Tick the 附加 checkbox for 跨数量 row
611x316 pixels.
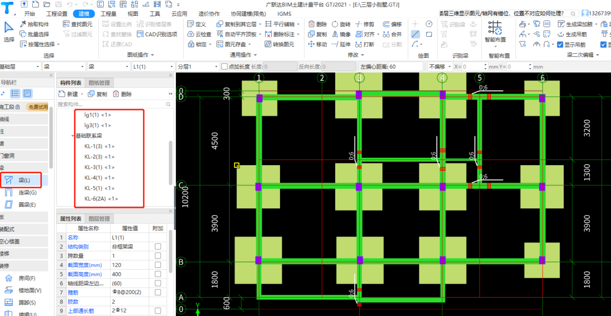click(x=158, y=256)
